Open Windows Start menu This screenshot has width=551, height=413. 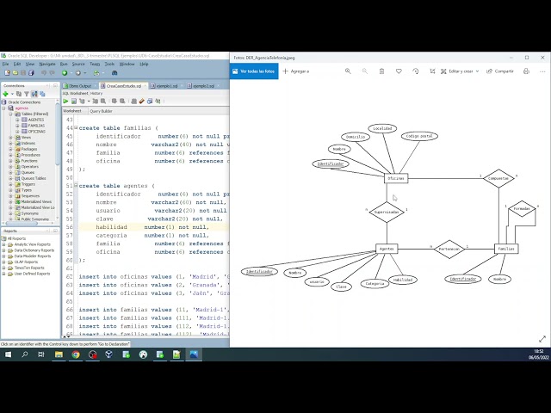8,354
